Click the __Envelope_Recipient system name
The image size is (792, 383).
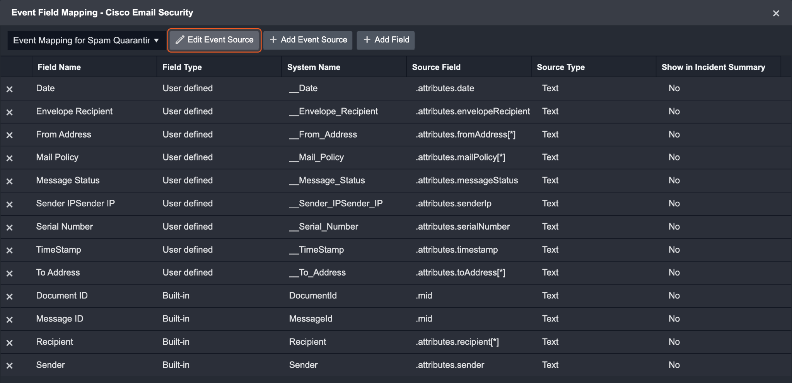point(334,111)
